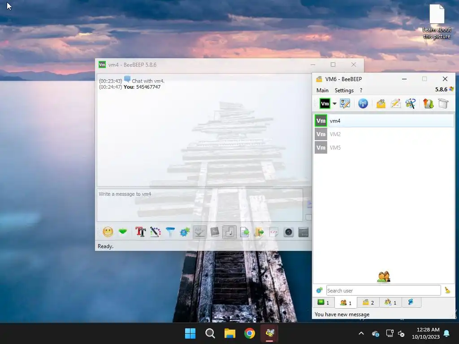The width and height of the screenshot is (459, 344).
Task: Click the code snippet icon in chat toolbar
Action: point(274,232)
